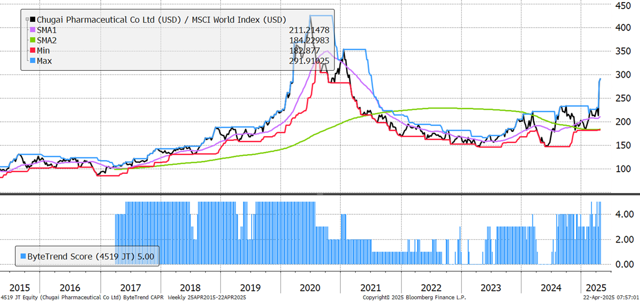
Task: Click the blue ByteTrend Score legend swatch
Action: click(23, 256)
